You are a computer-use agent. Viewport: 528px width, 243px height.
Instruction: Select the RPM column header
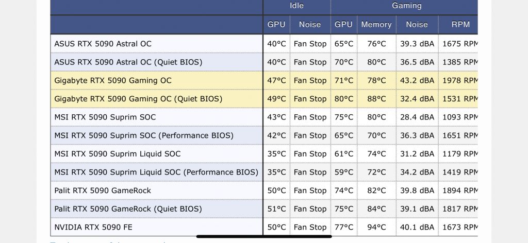460,24
